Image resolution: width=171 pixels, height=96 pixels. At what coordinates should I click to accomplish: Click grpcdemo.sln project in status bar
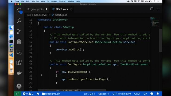(51, 94)
